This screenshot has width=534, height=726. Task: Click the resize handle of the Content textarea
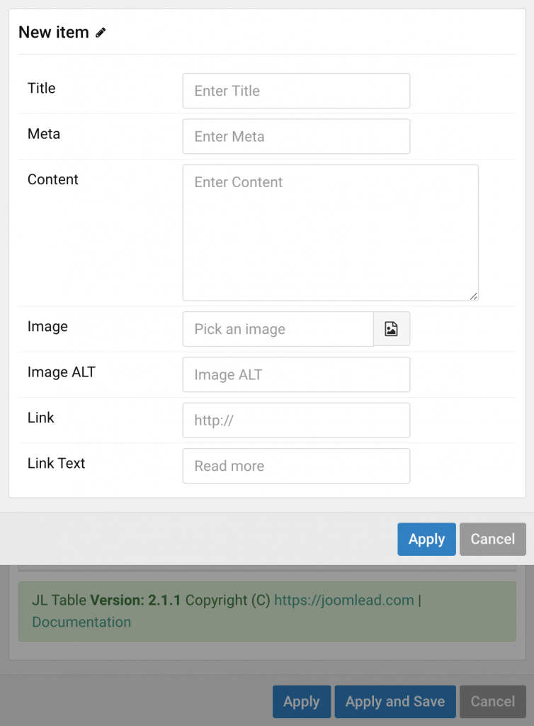coord(473,296)
